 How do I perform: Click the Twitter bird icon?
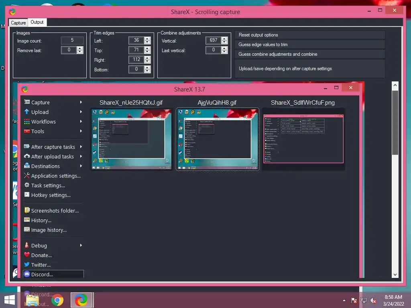point(27,264)
